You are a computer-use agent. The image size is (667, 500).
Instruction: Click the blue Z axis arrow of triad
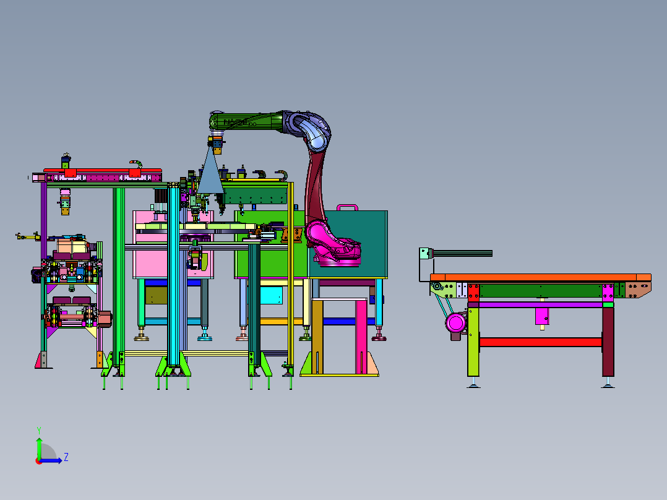[x=52, y=460]
